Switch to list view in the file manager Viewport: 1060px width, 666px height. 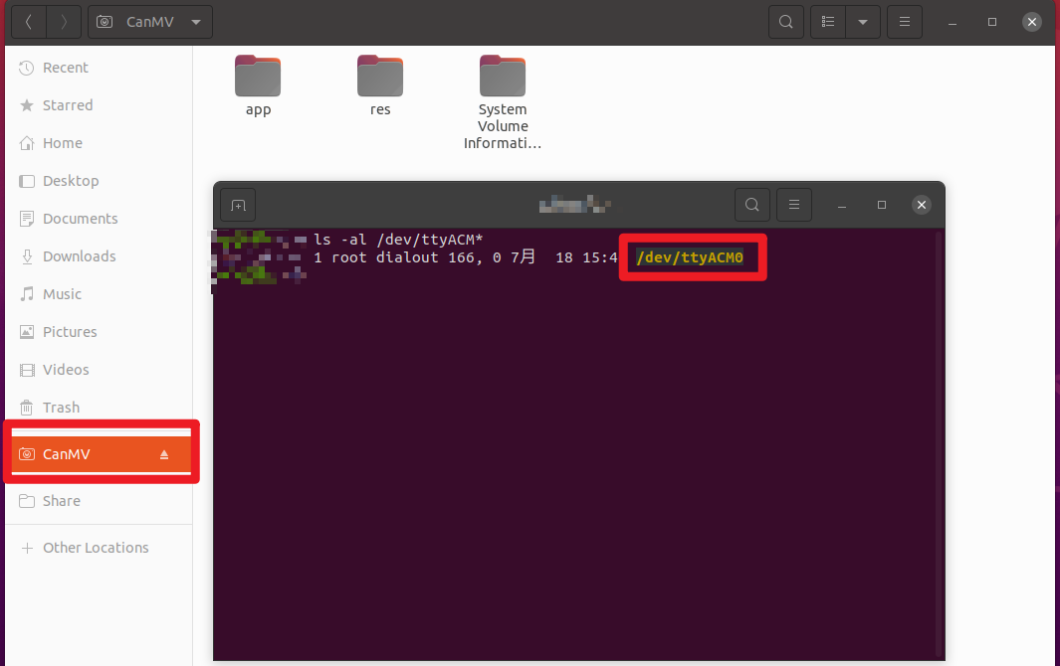[x=827, y=21]
